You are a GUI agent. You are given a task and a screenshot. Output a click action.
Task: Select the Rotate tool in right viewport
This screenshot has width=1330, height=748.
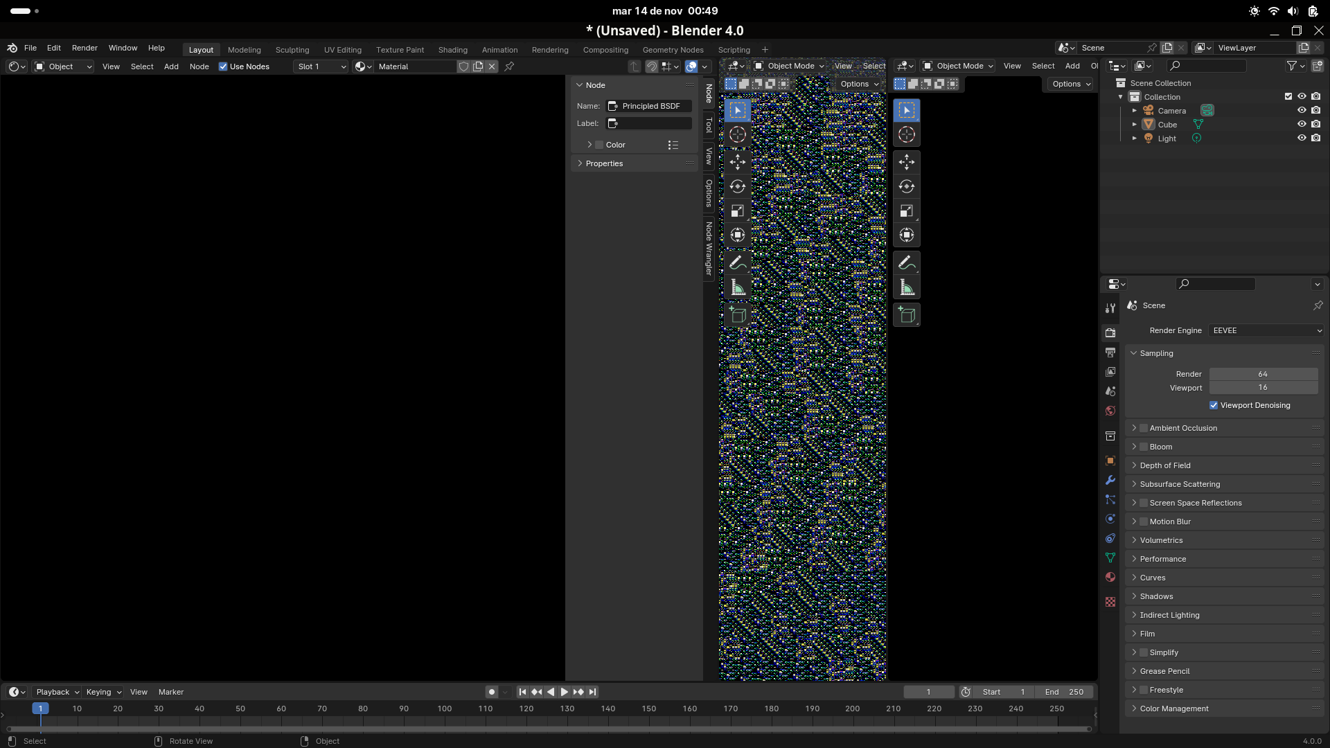(x=907, y=186)
